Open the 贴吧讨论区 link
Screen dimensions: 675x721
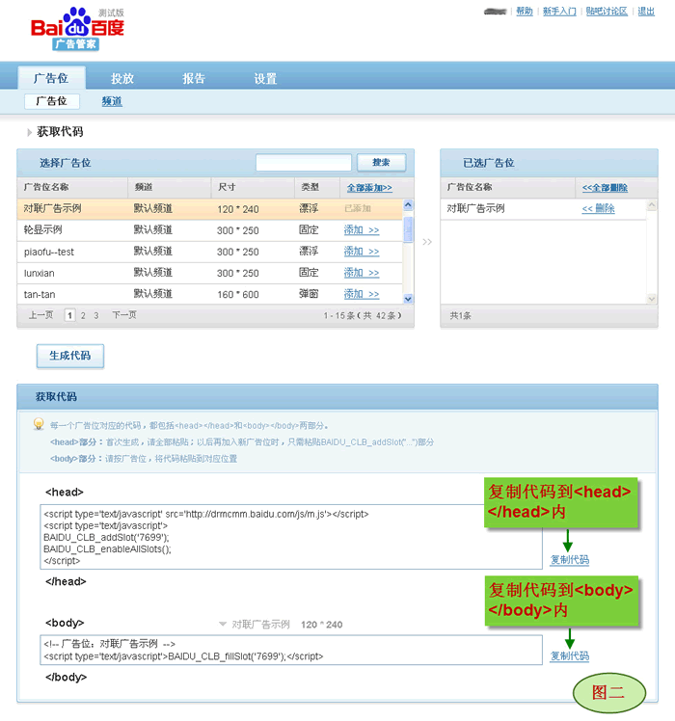[x=607, y=11]
